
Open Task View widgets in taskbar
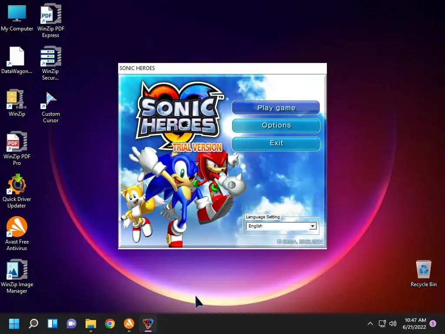[x=53, y=324]
